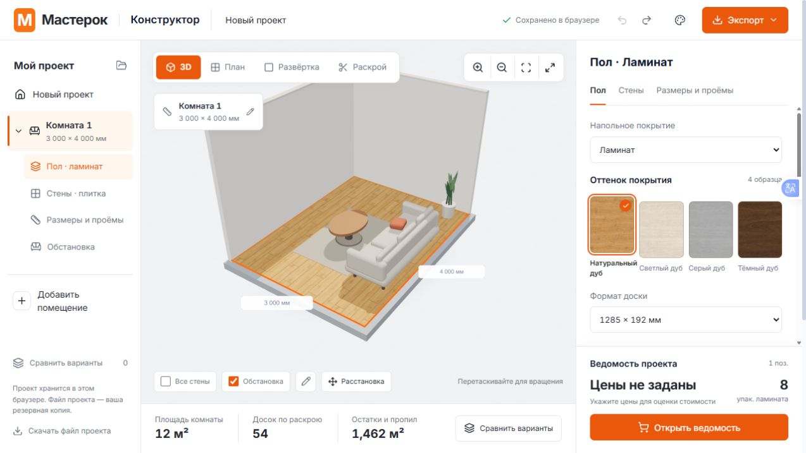Click the undo arrow icon
Viewport: 806px width, 453px height.
pos(622,20)
